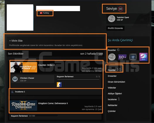Open the silver coin badge under Rozetler

pos(112,57)
